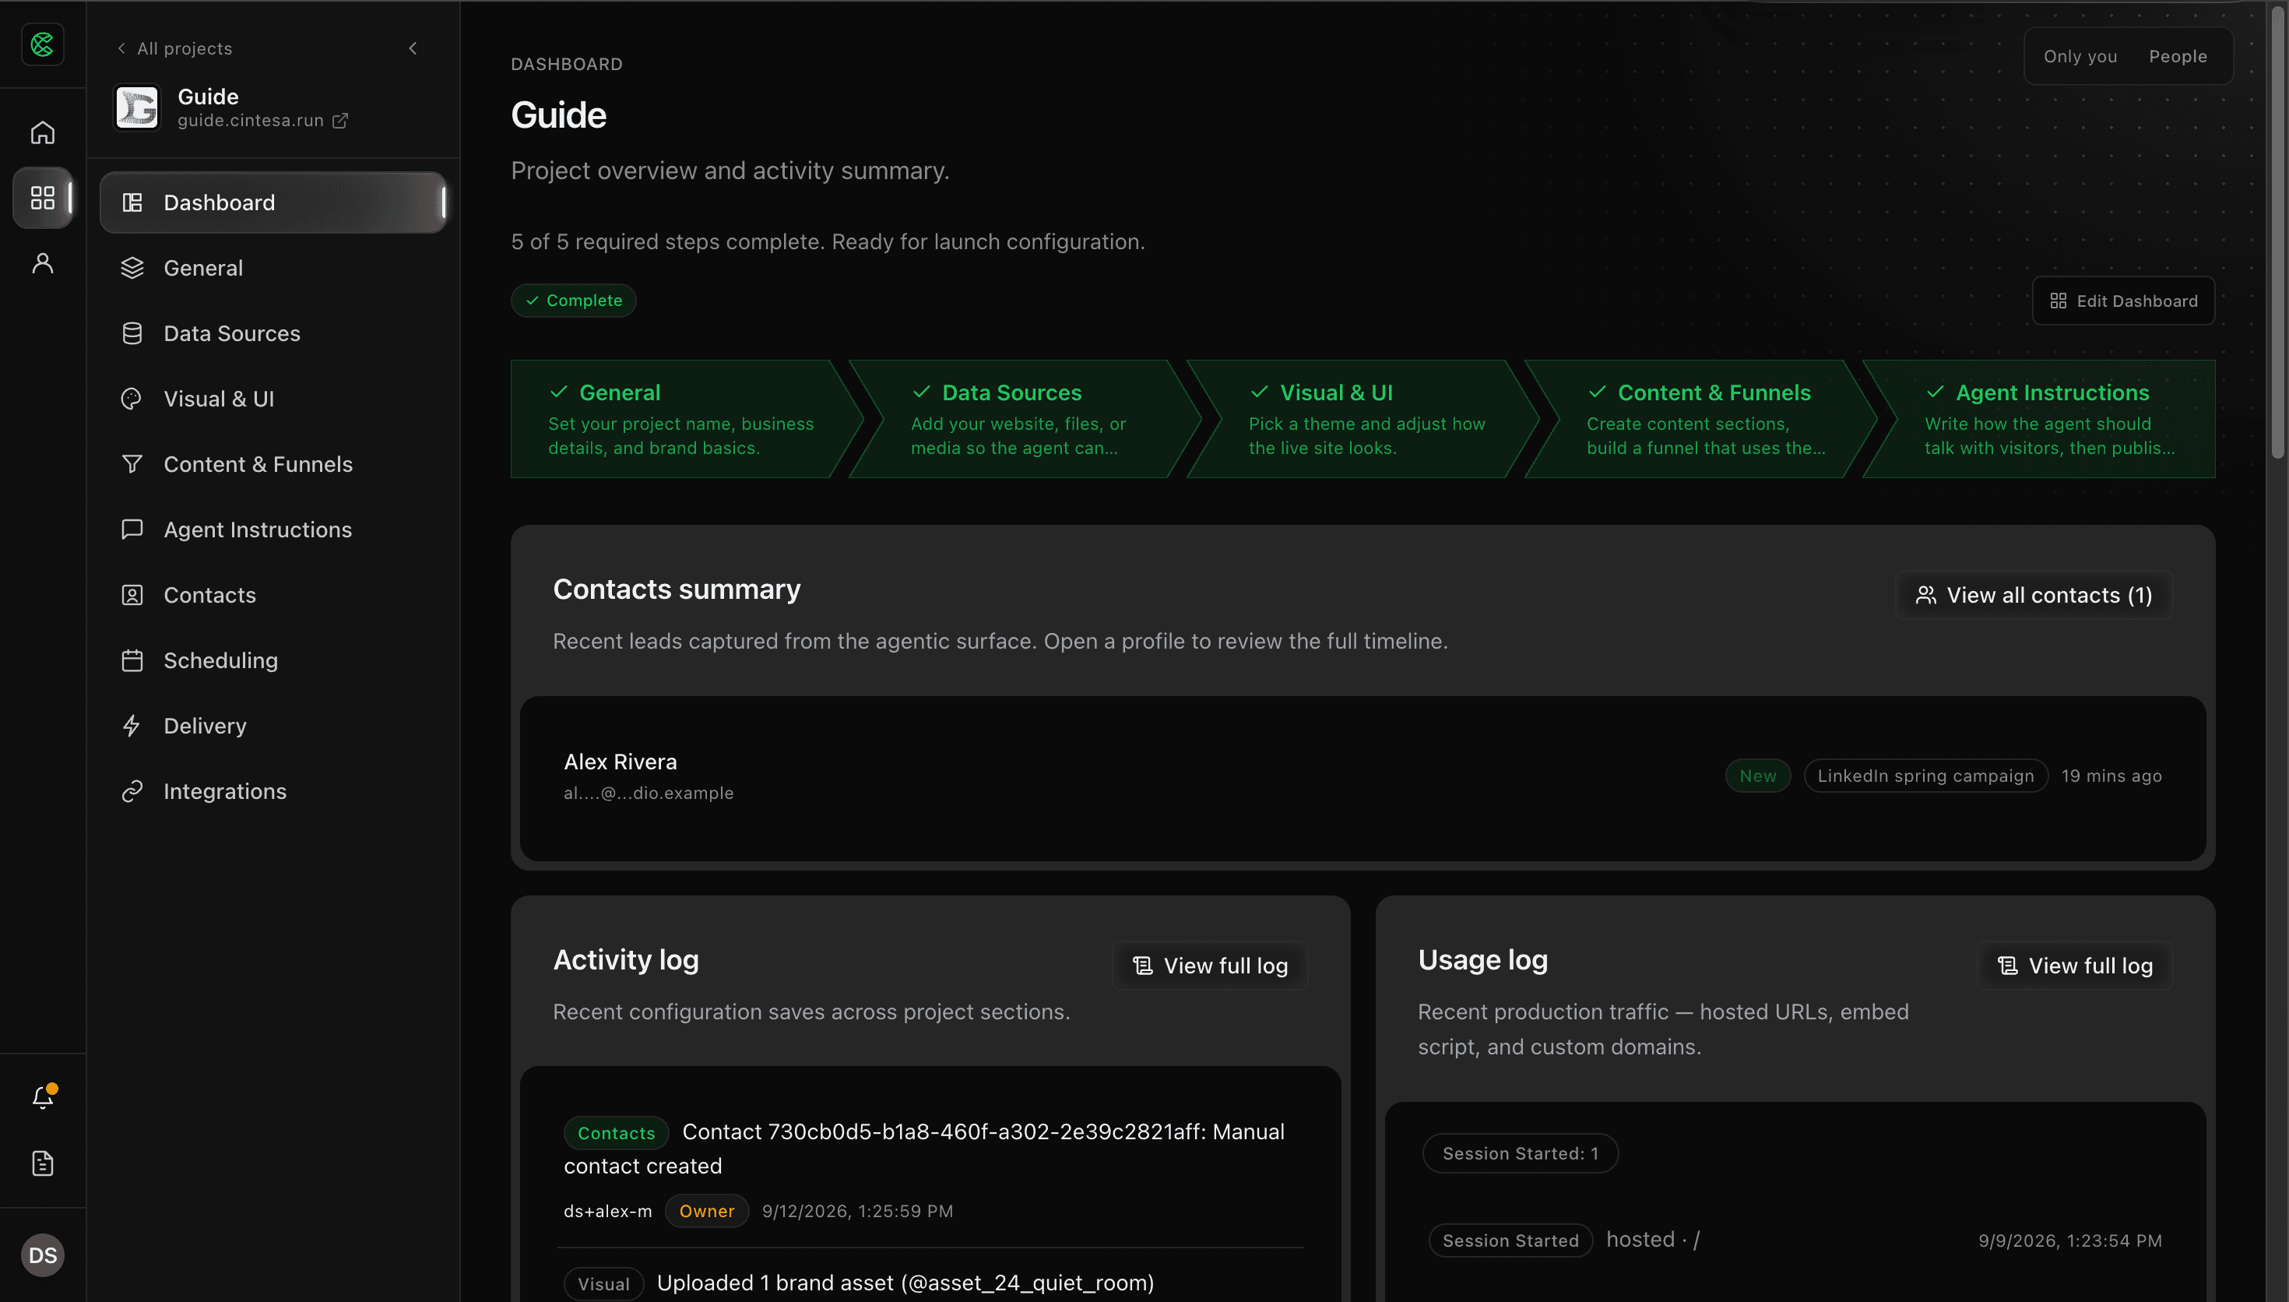The width and height of the screenshot is (2289, 1302).
Task: Click the Delivery lightning icon
Action: click(x=132, y=725)
